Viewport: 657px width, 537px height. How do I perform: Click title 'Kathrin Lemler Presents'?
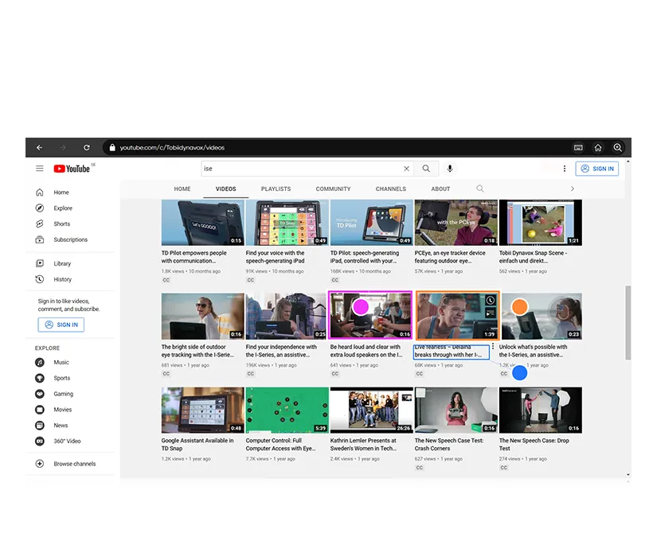(363, 444)
